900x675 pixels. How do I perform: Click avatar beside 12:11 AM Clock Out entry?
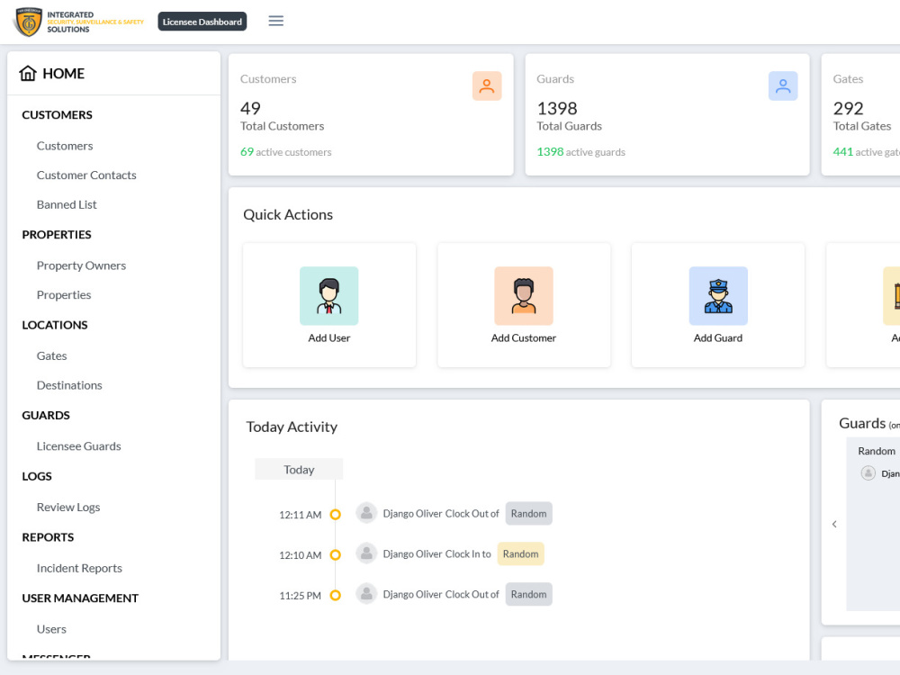click(x=366, y=513)
